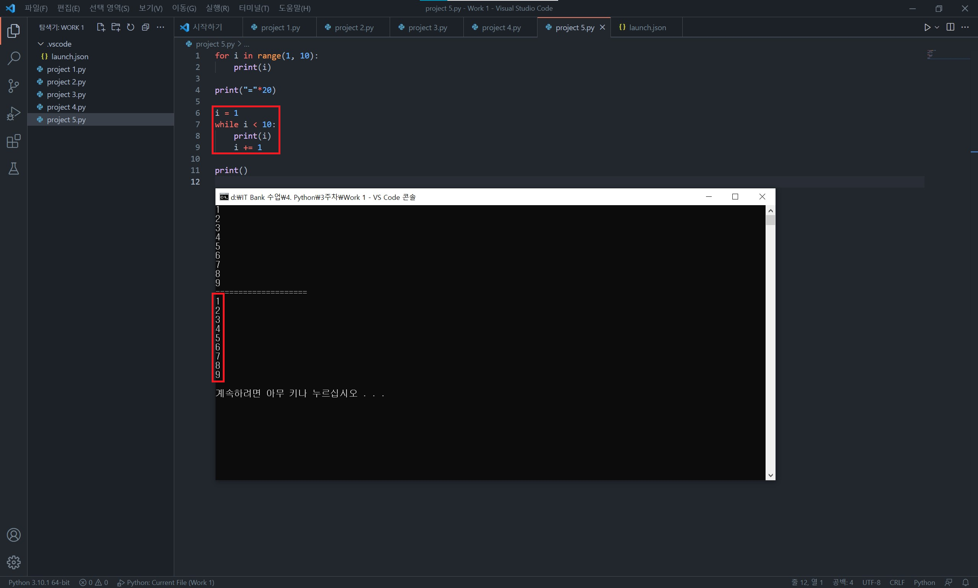Open the Search view in activity bar
Screen dimensions: 978x588
click(13, 58)
